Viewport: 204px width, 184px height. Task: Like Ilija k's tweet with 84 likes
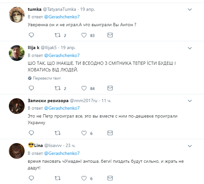coord(84,88)
